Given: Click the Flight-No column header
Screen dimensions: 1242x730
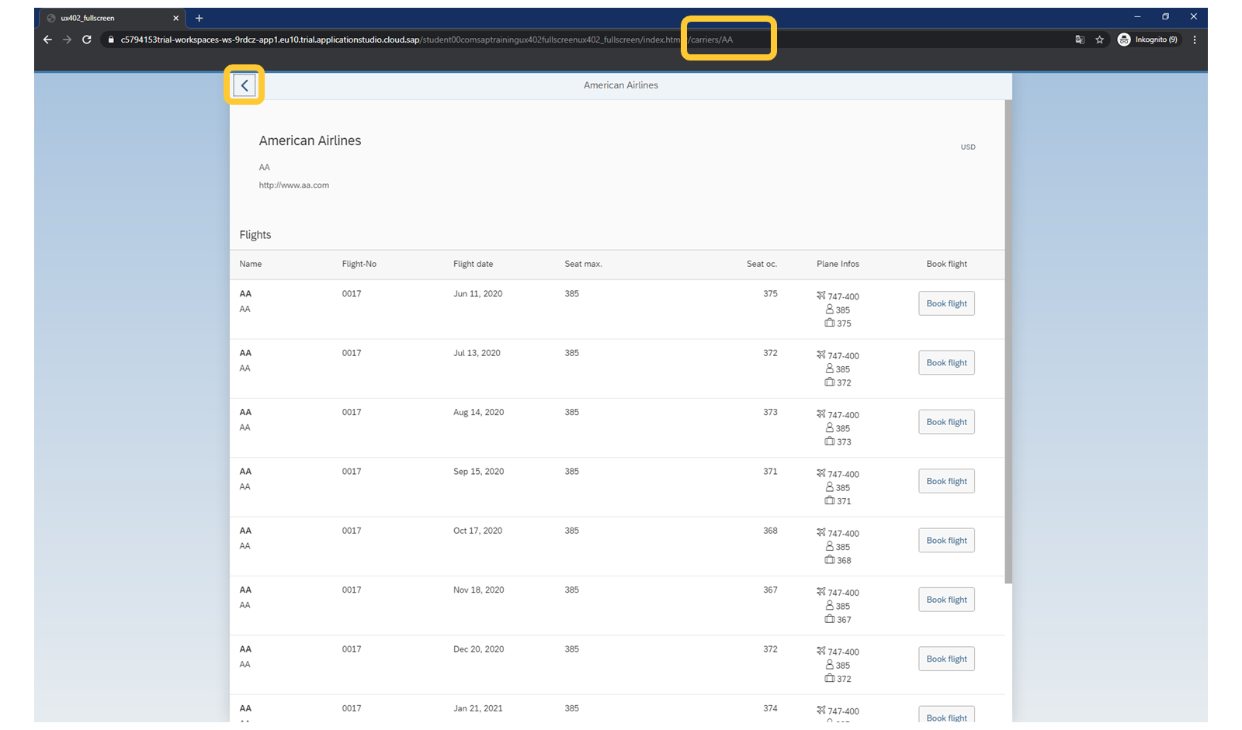Looking at the screenshot, I should 359,264.
